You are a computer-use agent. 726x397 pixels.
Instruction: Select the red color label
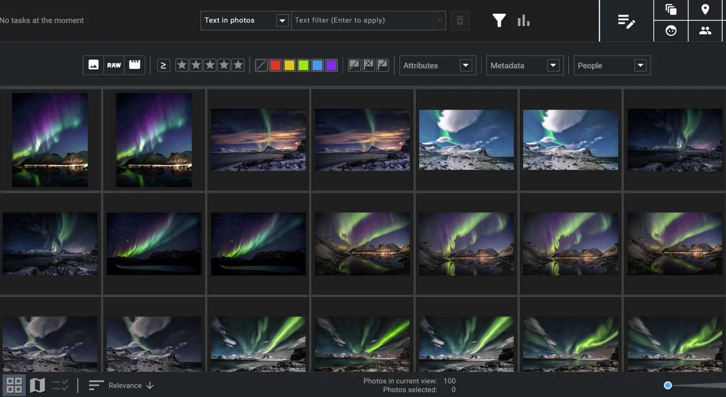[x=275, y=65]
